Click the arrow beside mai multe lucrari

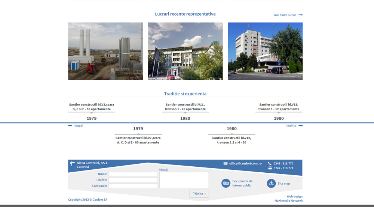(300, 15)
